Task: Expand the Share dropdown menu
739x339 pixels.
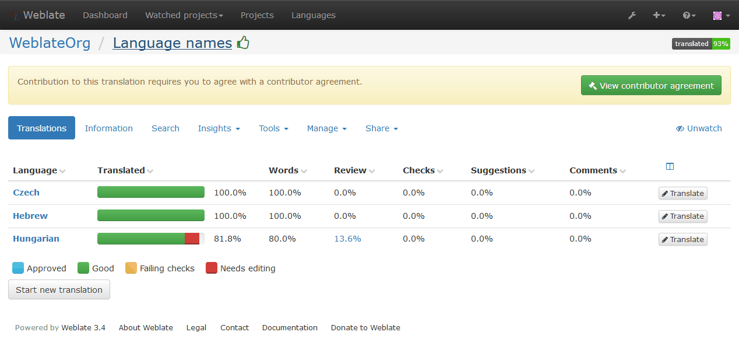Action: click(x=382, y=128)
